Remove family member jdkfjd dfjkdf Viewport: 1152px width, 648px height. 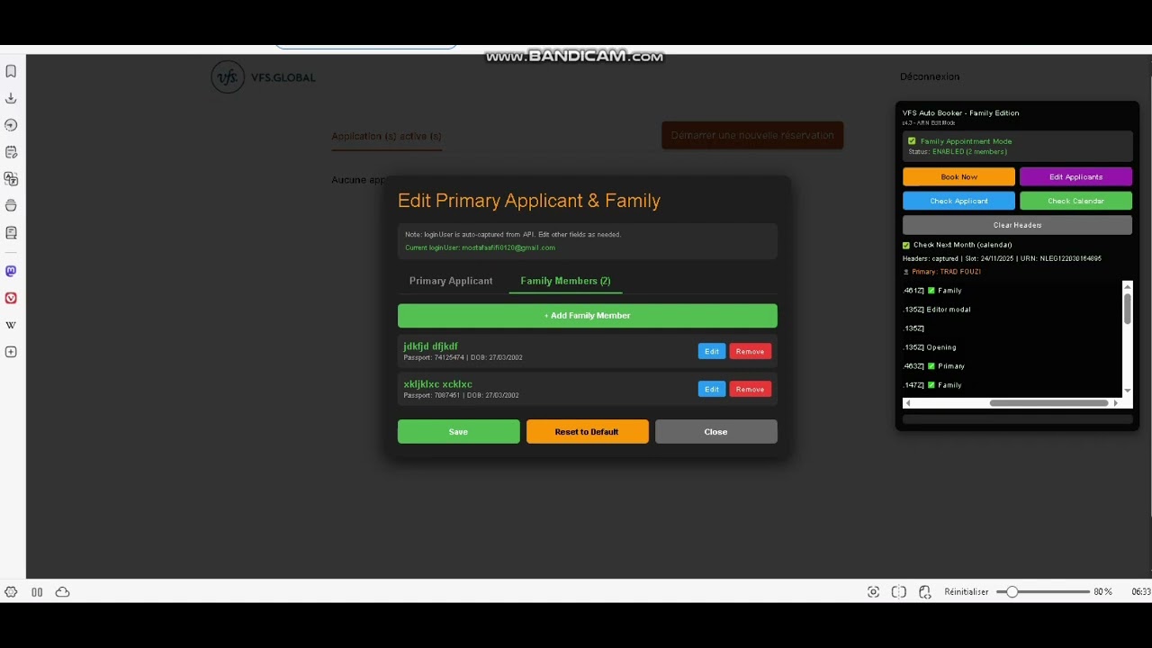pyautogui.click(x=750, y=352)
